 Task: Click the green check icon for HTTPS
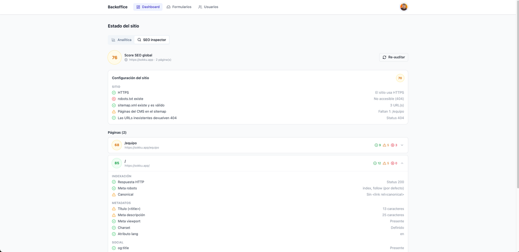click(x=114, y=93)
